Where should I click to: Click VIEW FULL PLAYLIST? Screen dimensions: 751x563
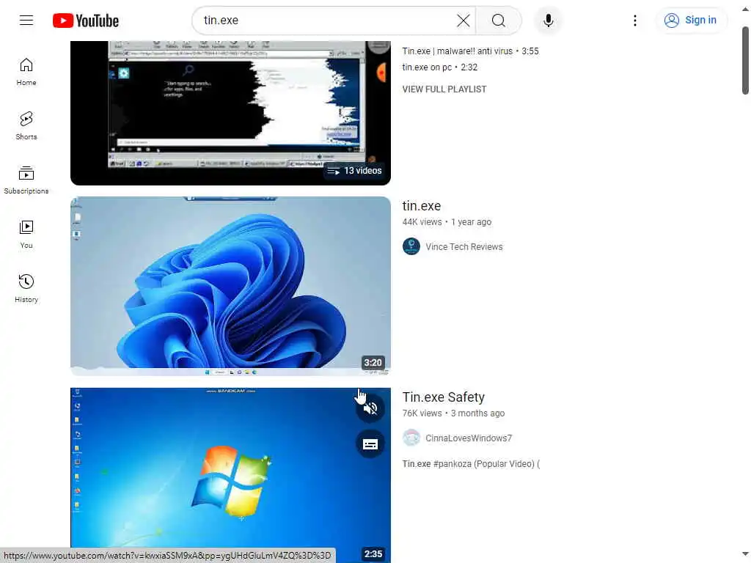pos(444,89)
